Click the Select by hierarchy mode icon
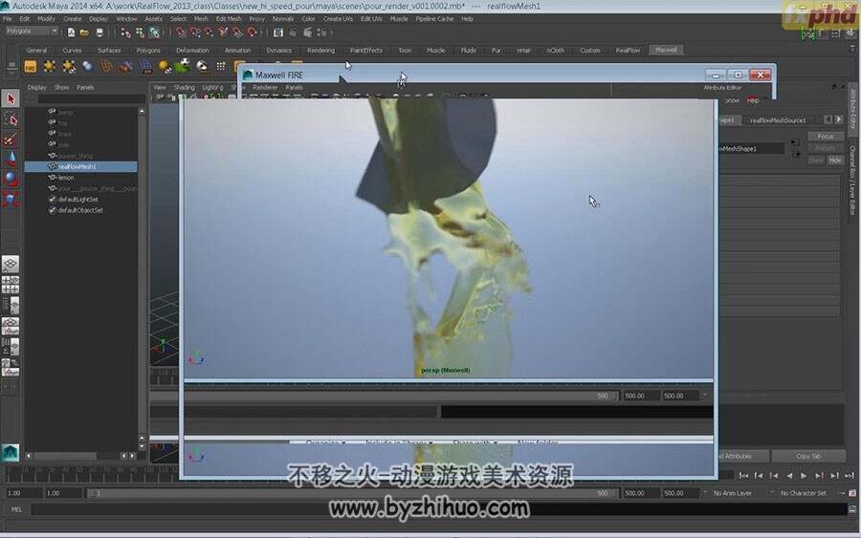Image resolution: width=861 pixels, height=538 pixels. (125, 32)
